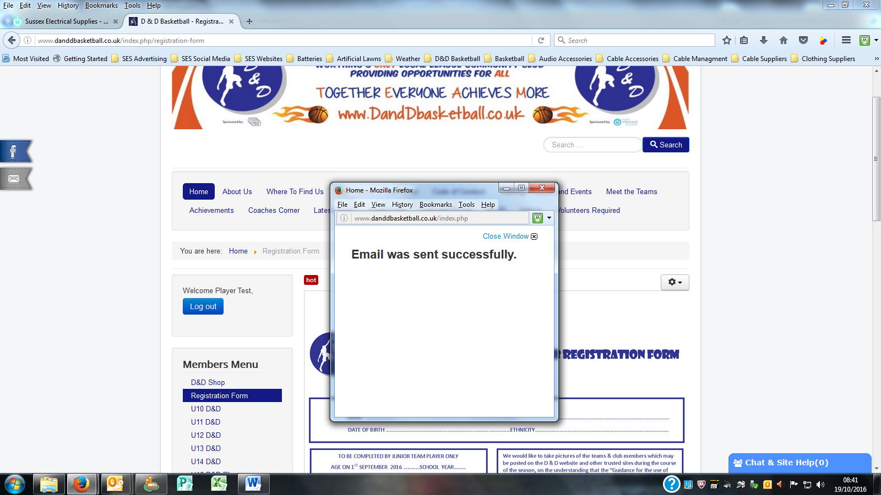
Task: Click the green shield extension icon in main toolbar
Action: point(865,40)
